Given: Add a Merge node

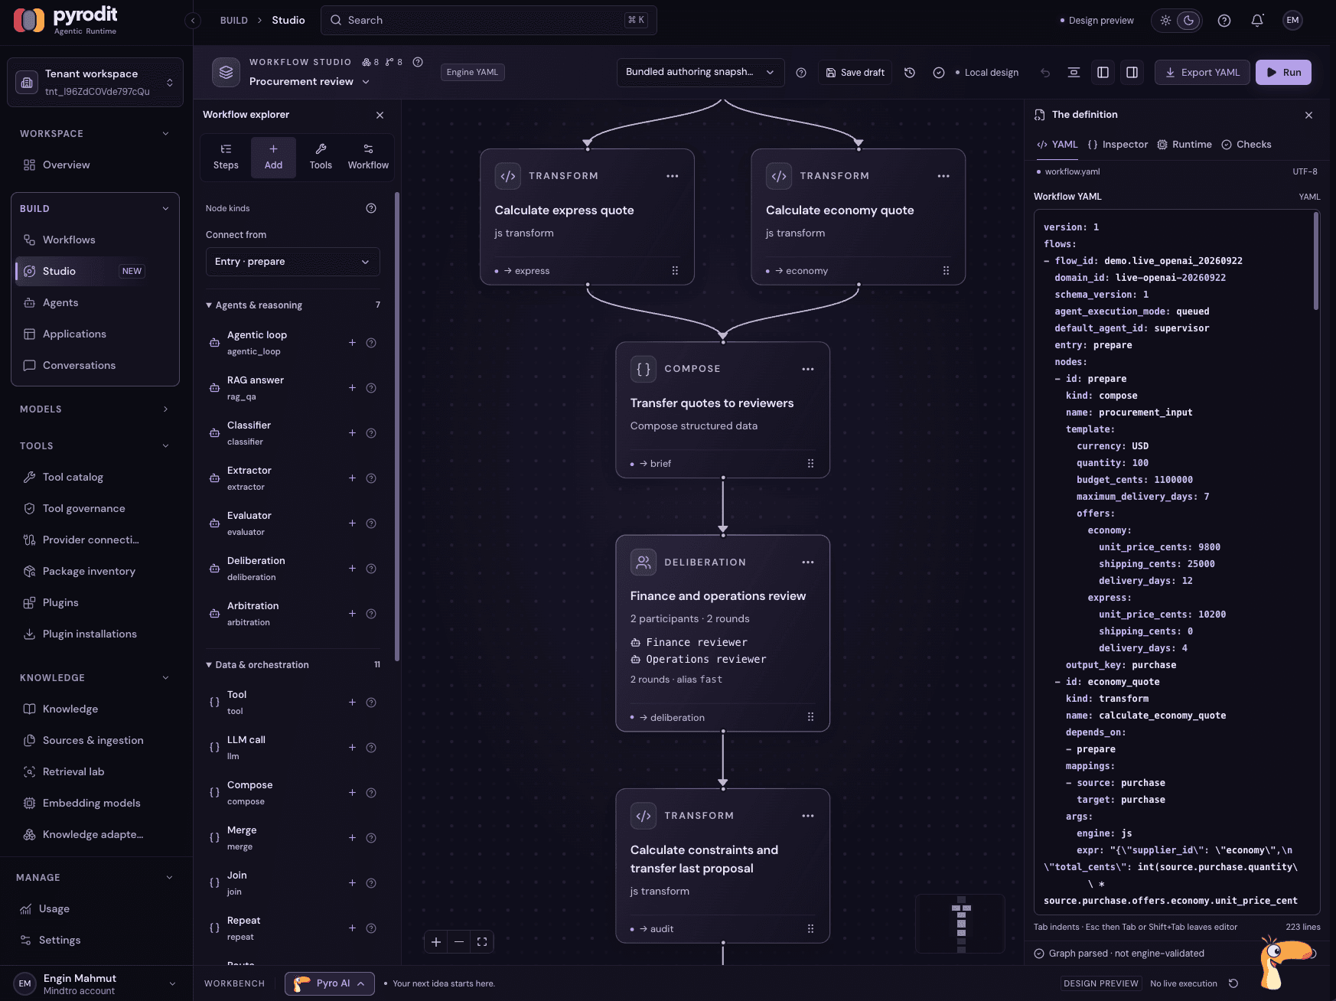Looking at the screenshot, I should click(352, 838).
